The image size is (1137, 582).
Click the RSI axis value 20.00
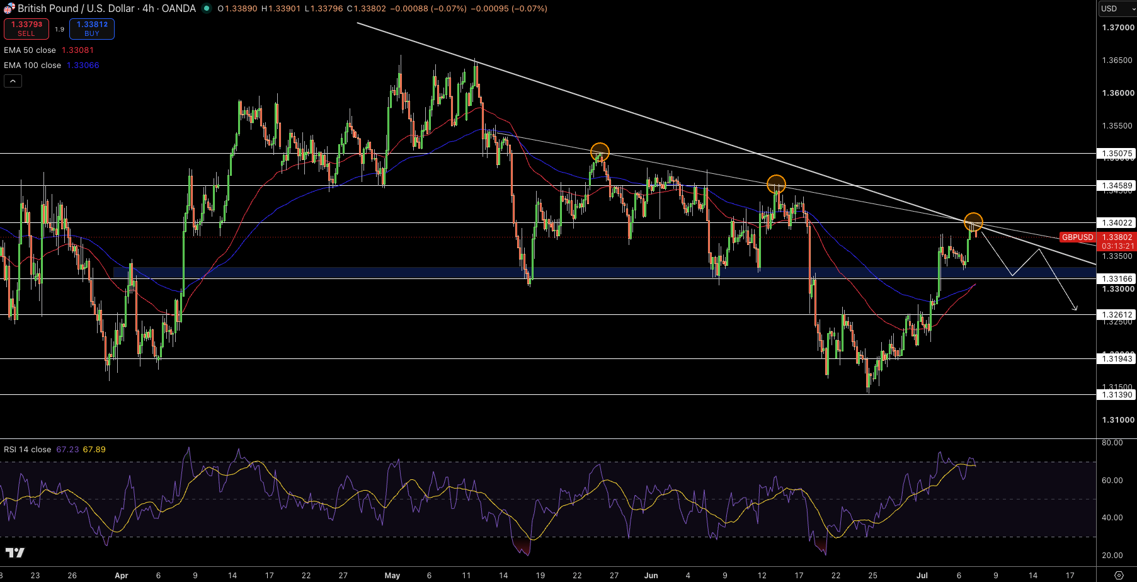[x=1112, y=556]
